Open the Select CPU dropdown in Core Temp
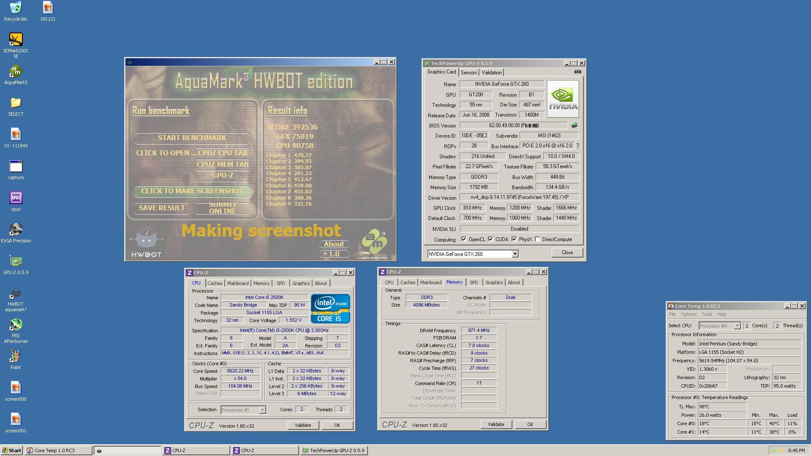This screenshot has height=456, width=811. 737,326
